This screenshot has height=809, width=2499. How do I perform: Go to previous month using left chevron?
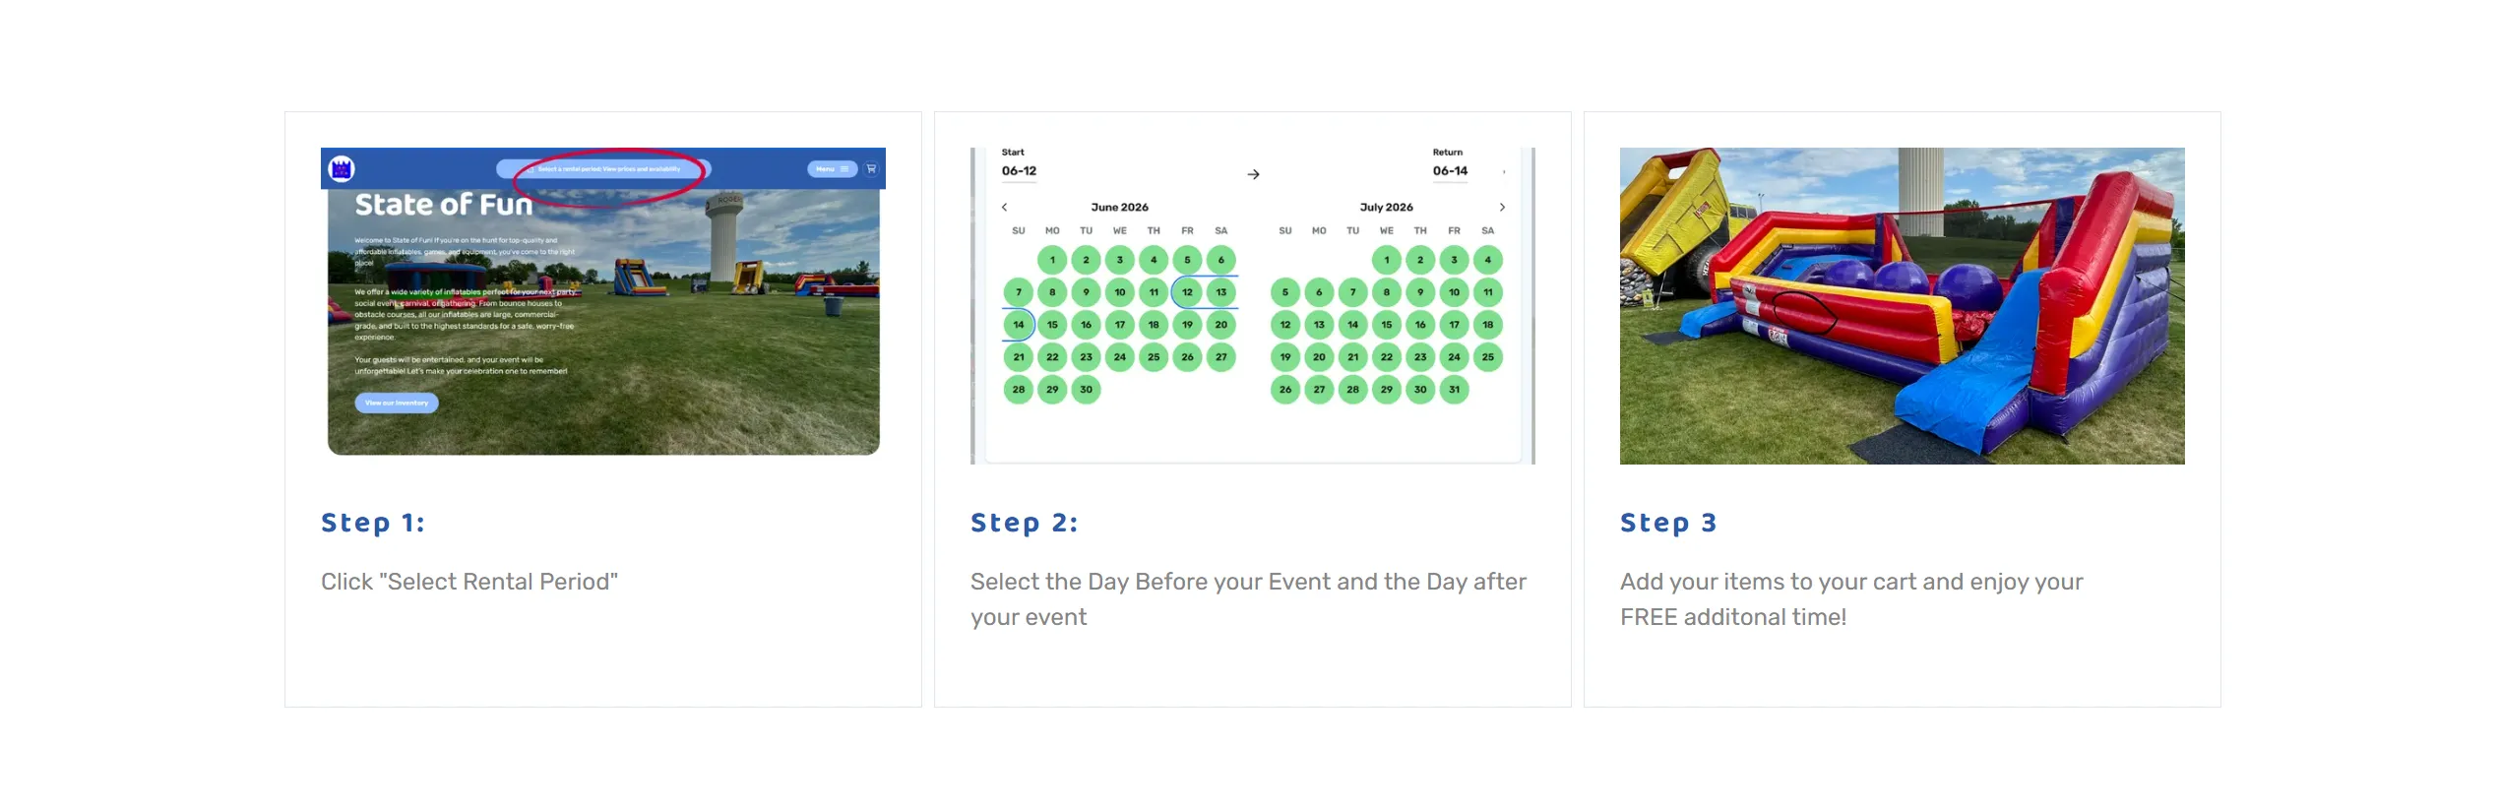point(1004,207)
